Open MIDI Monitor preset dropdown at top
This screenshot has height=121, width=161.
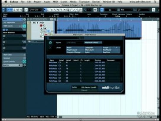(x=64, y=38)
